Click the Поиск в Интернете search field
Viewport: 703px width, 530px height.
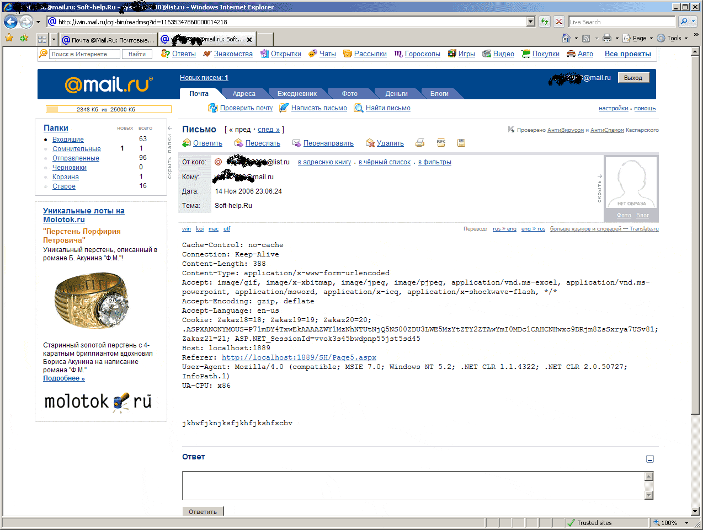pos(84,54)
